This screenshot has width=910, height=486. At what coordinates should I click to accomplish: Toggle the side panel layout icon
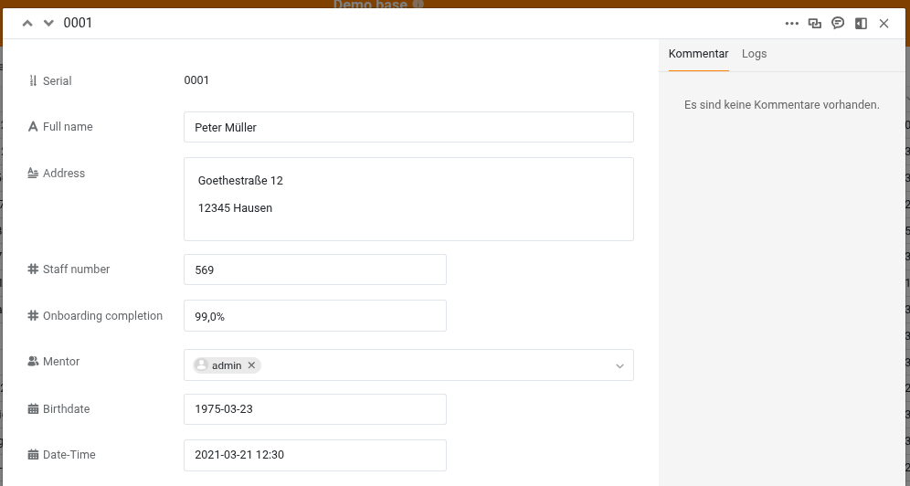[861, 24]
